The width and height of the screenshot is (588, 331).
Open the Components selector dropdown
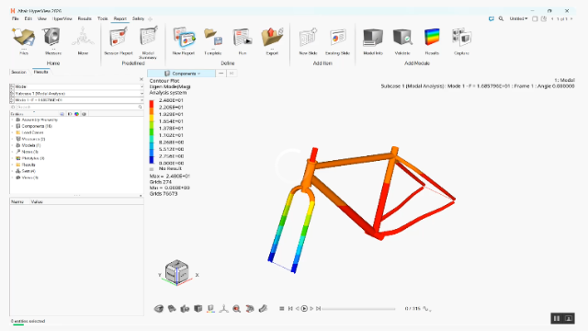(182, 74)
